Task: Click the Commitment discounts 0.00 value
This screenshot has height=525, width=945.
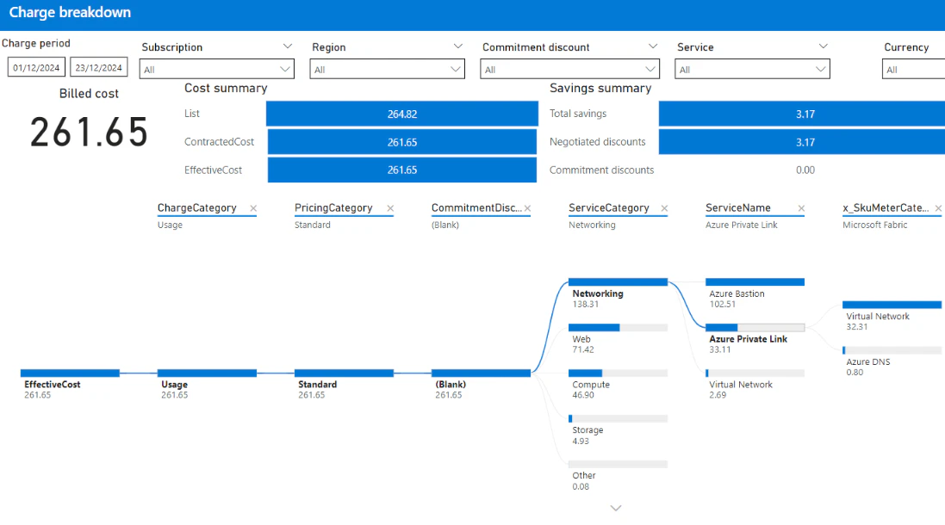Action: 805,170
